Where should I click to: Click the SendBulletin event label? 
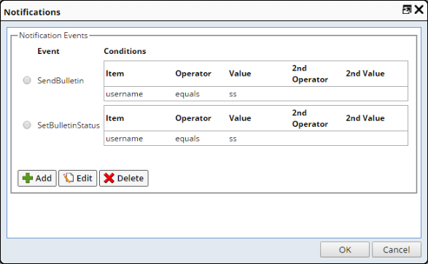click(61, 80)
